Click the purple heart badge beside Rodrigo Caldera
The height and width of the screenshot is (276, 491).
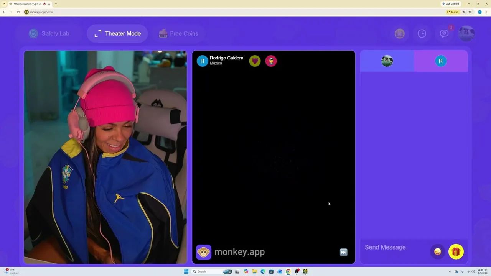tap(255, 61)
